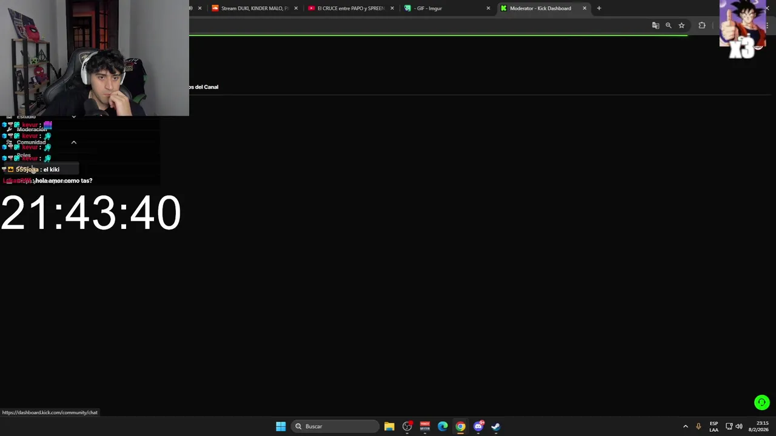Open the network tray icon
The image size is (776, 436).
tap(729, 426)
